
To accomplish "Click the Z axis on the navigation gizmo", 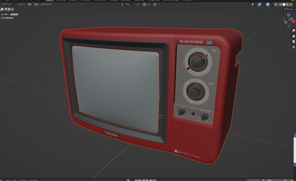I will [288, 14].
